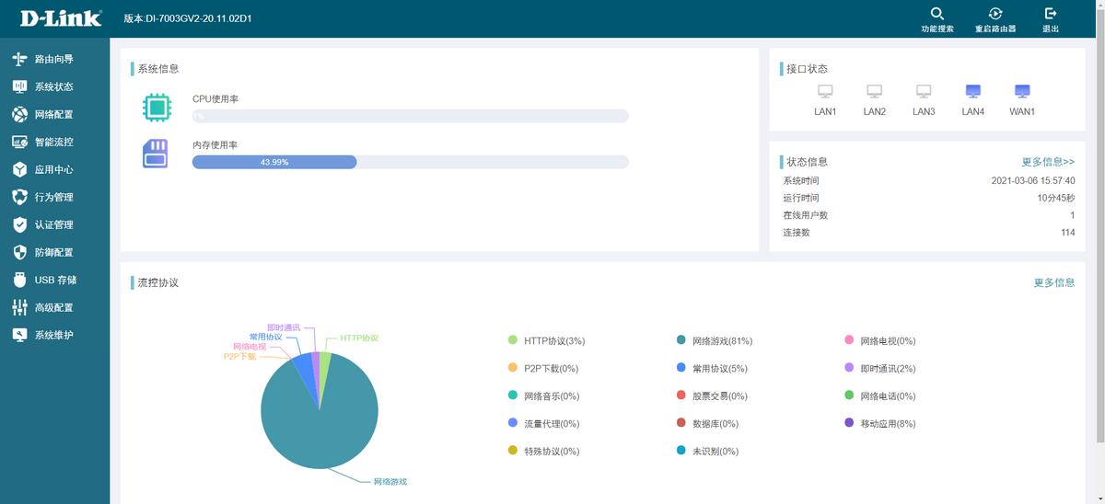
Task: Click the memory card icon
Action: click(x=156, y=154)
